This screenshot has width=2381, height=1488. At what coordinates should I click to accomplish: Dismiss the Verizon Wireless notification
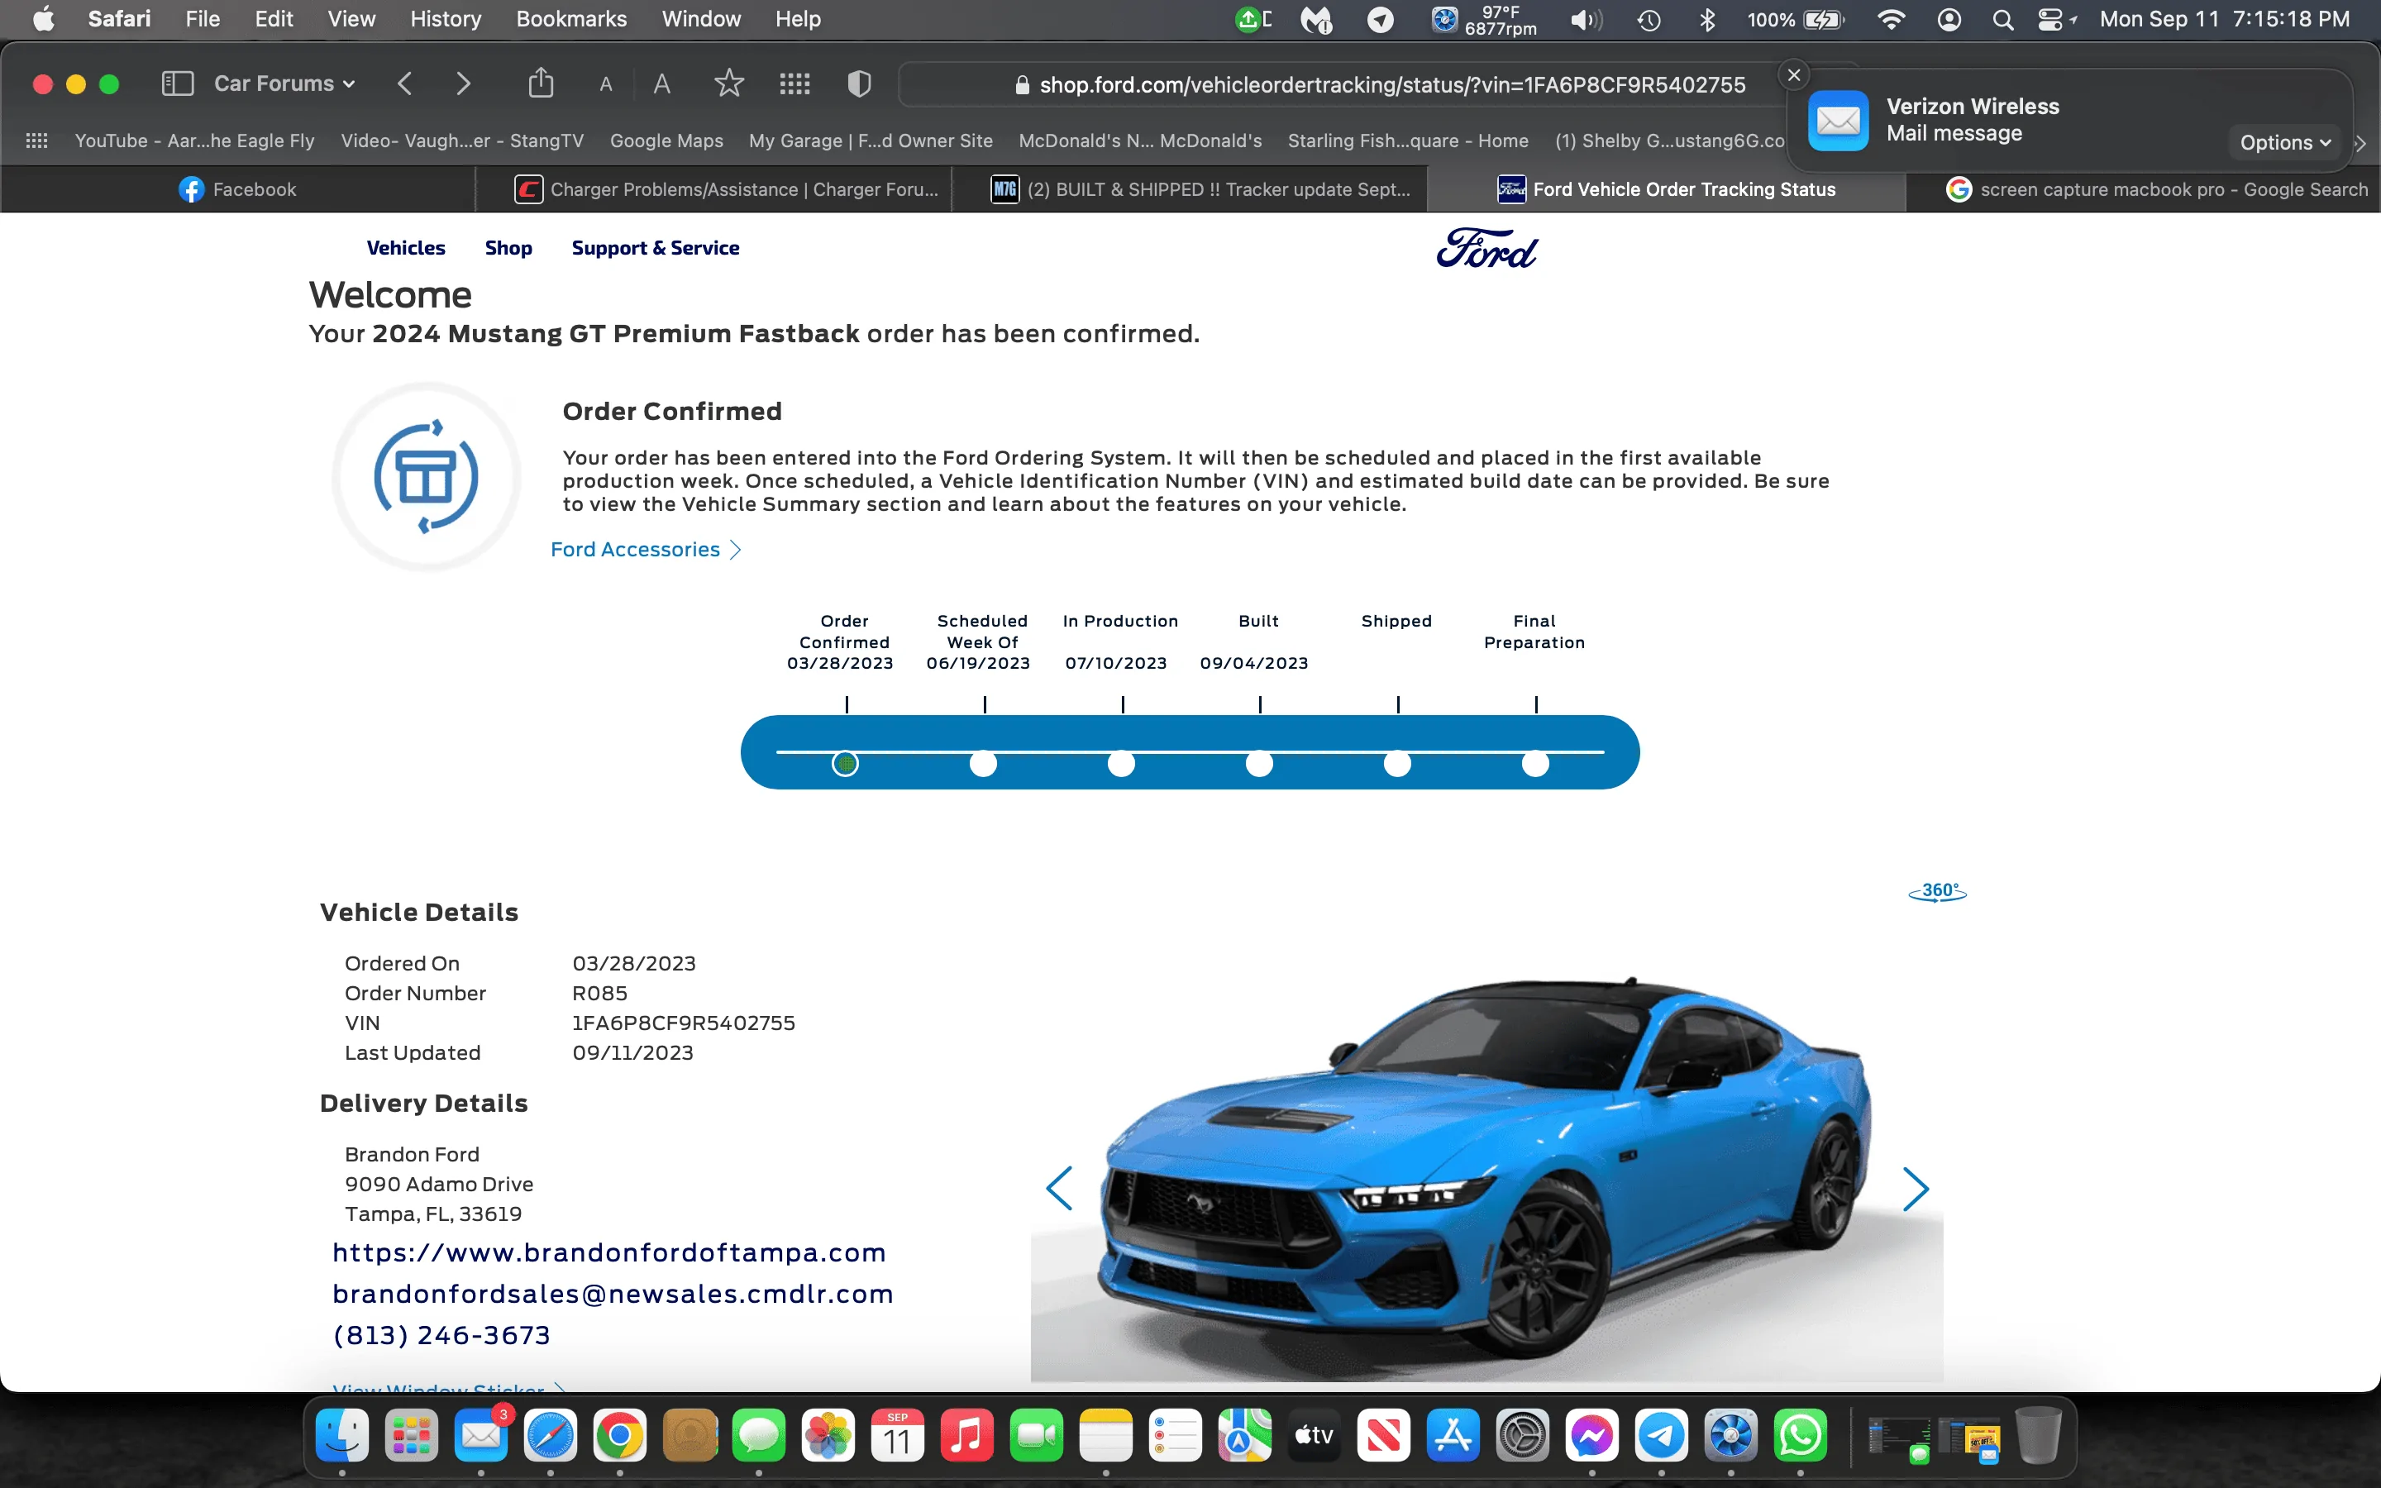[1794, 74]
